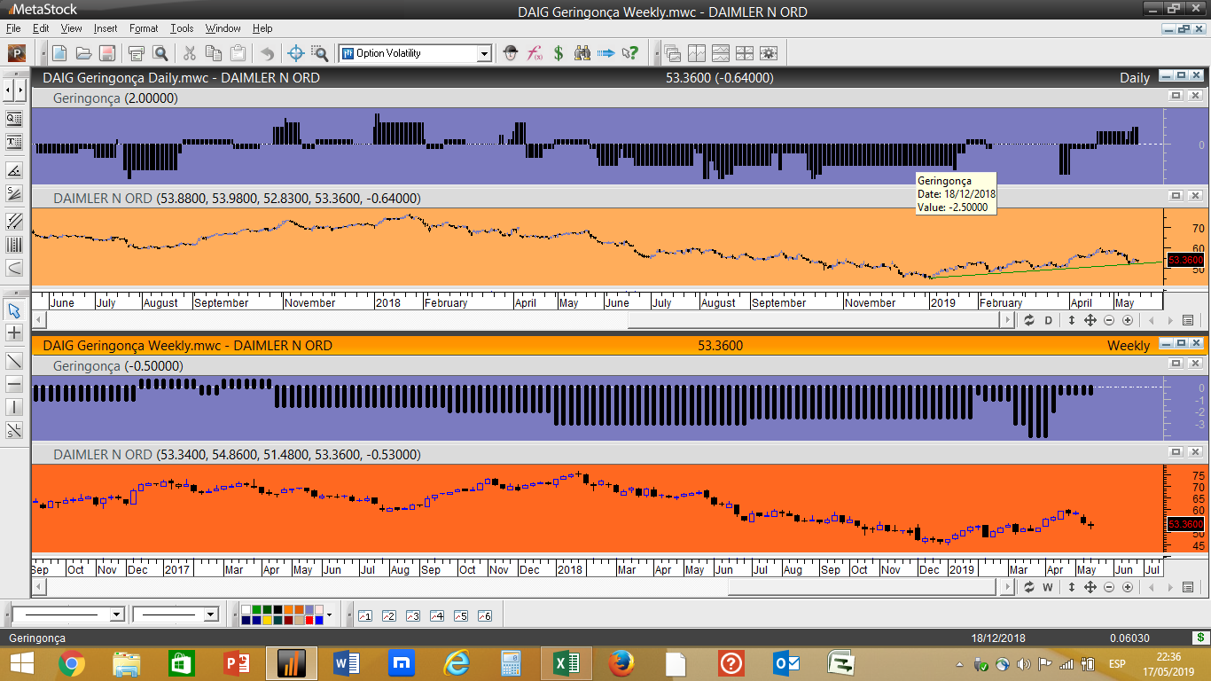Screen dimensions: 1211x681
Task: Toggle Weekly chart periodicity W button
Action: (x=1048, y=587)
